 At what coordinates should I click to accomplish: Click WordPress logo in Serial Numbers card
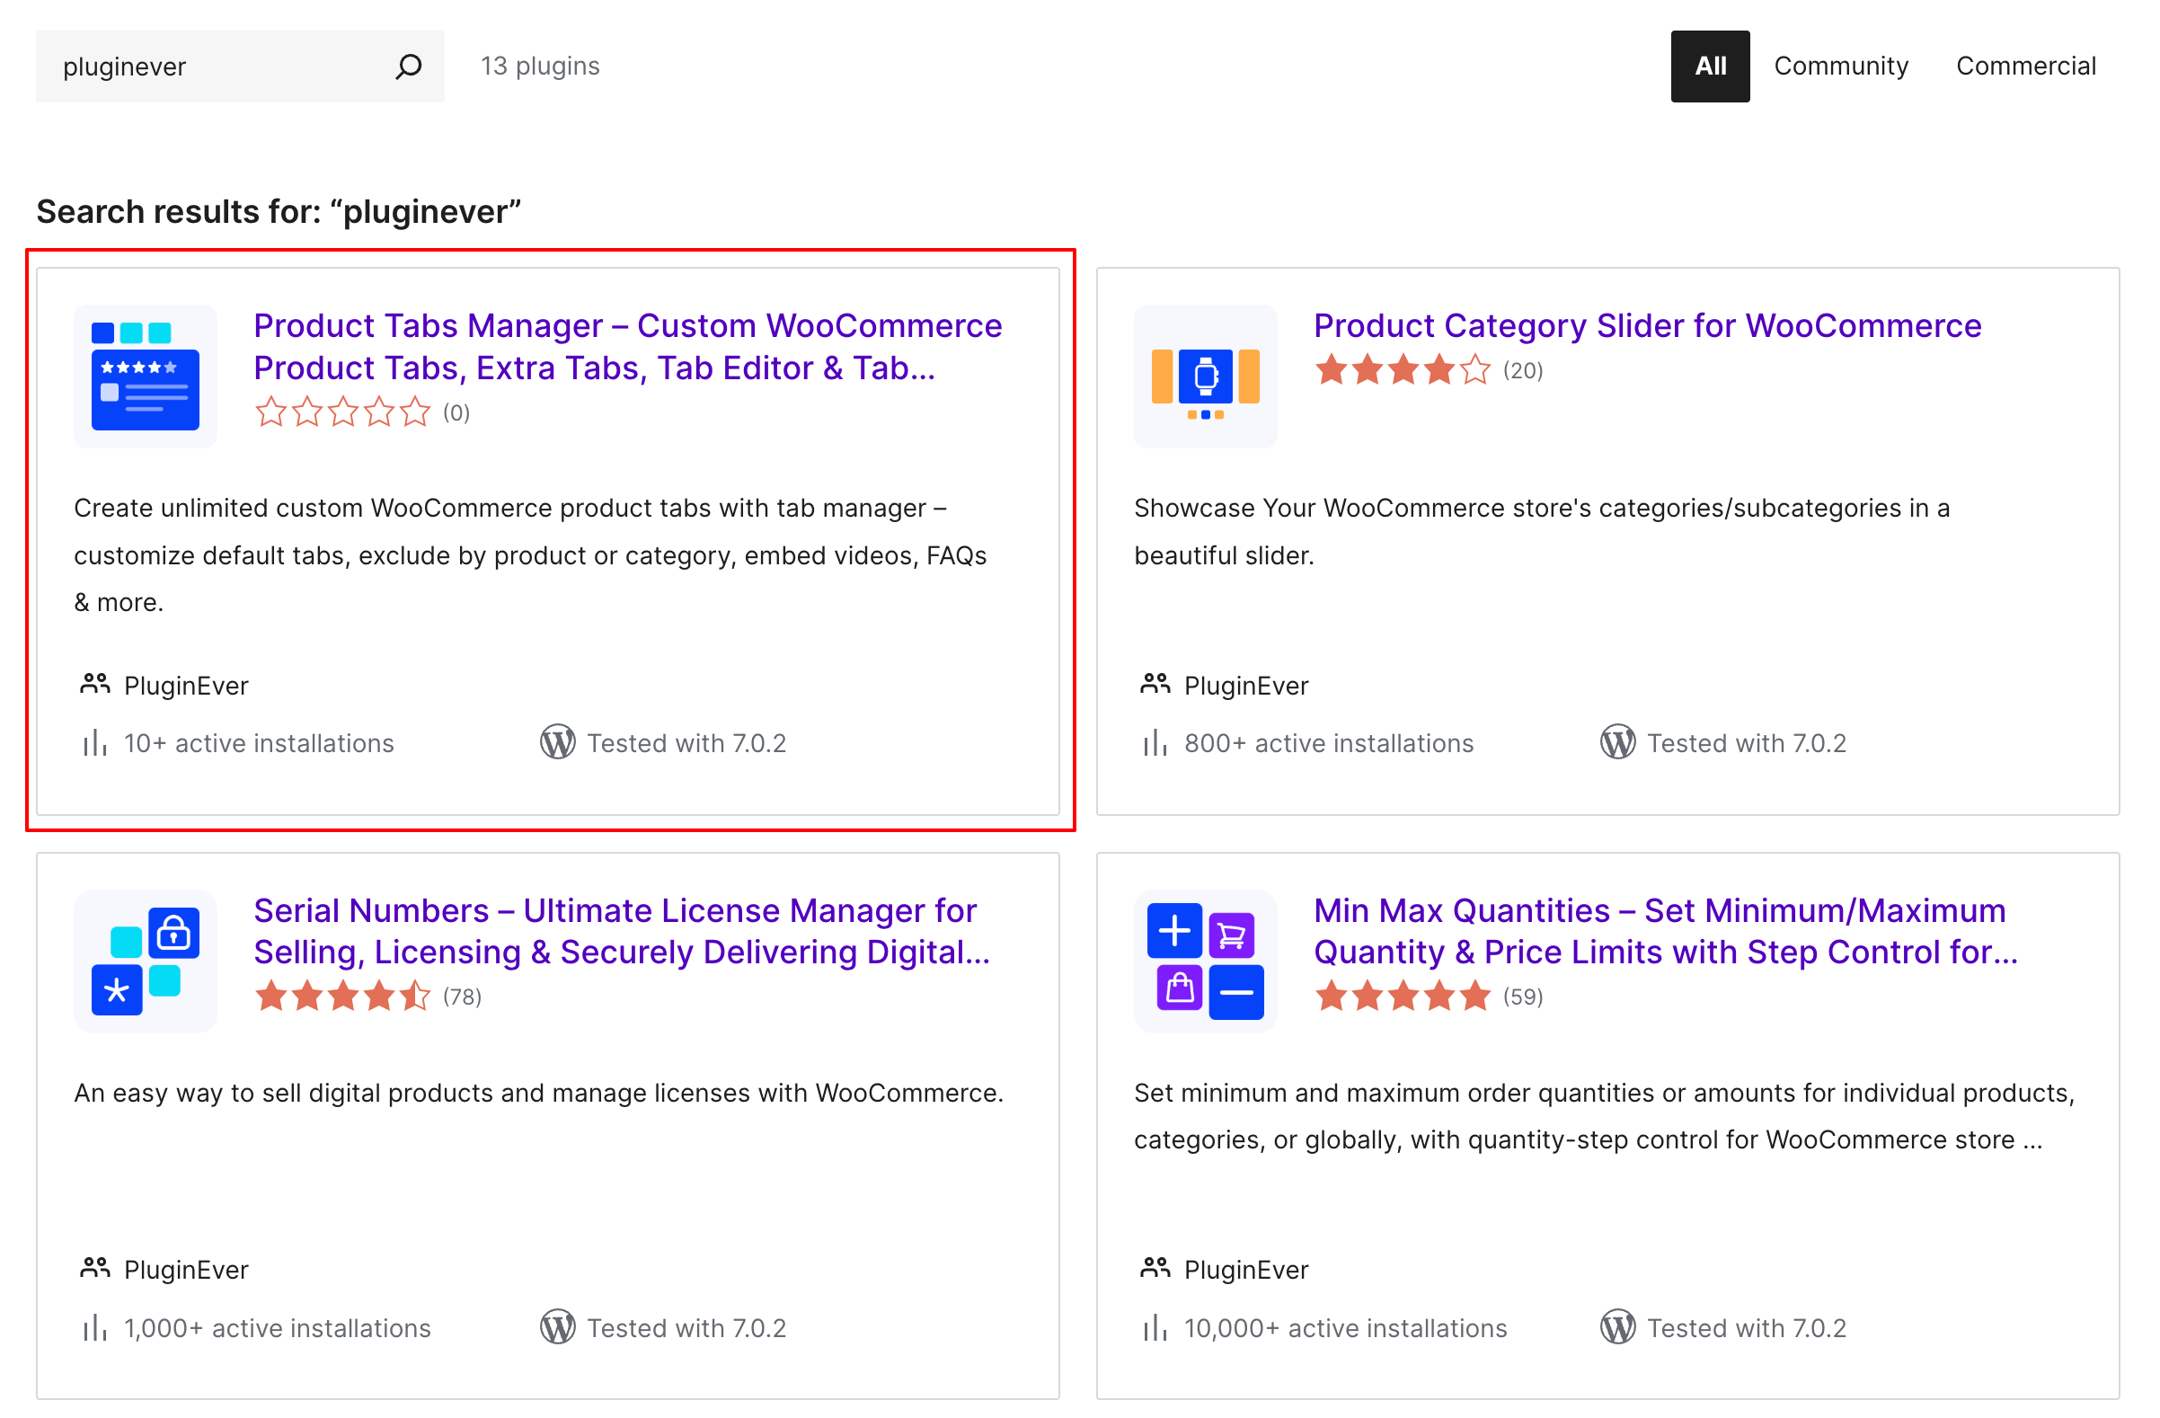coord(558,1326)
